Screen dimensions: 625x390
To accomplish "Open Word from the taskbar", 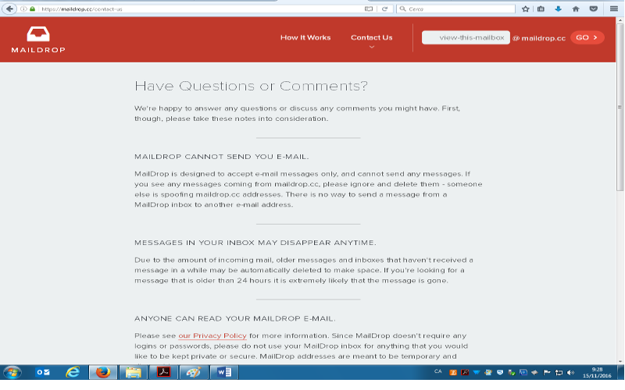I will [221, 372].
